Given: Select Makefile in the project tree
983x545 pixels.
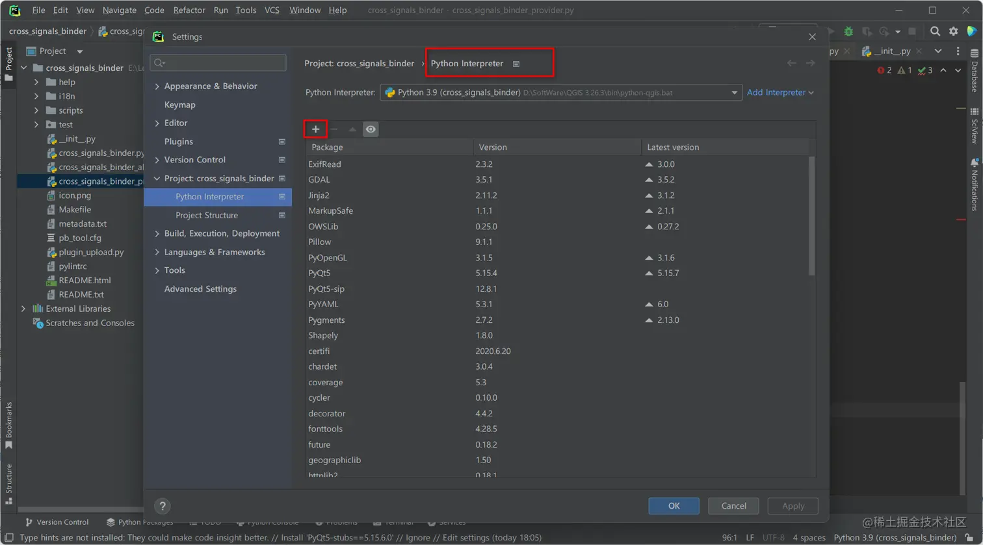Looking at the screenshot, I should pyautogui.click(x=75, y=209).
